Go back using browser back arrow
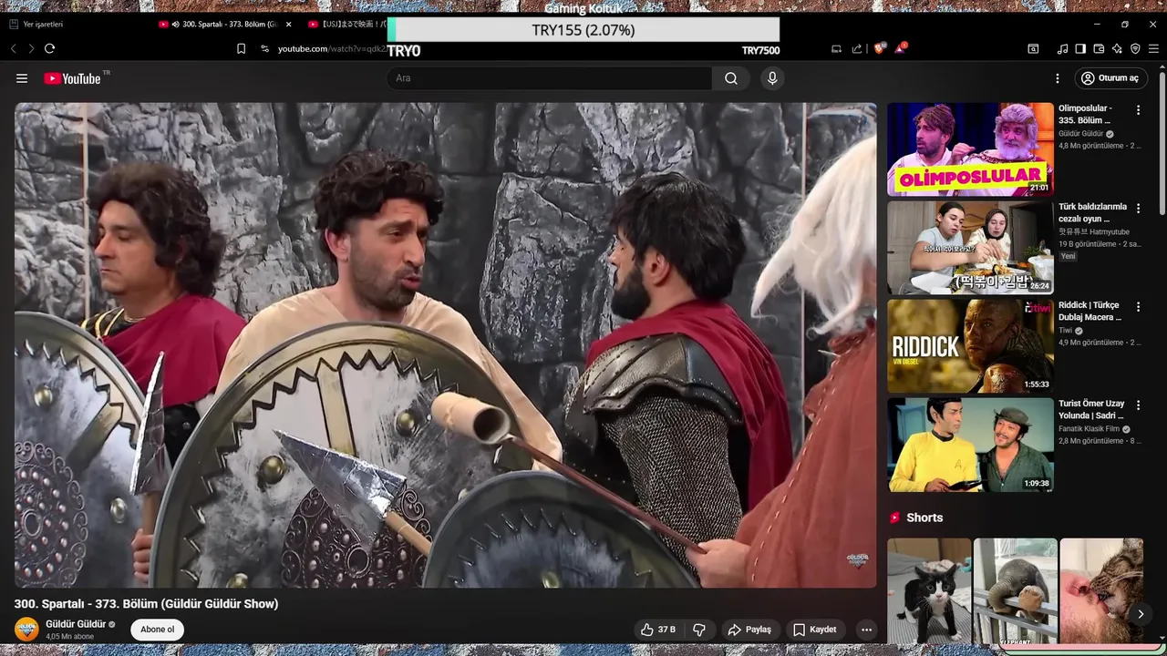This screenshot has height=656, width=1167. pyautogui.click(x=14, y=48)
